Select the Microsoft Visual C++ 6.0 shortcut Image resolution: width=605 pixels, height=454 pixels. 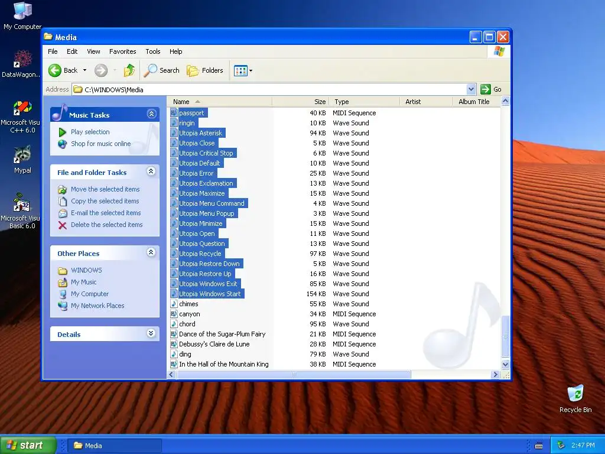22,108
